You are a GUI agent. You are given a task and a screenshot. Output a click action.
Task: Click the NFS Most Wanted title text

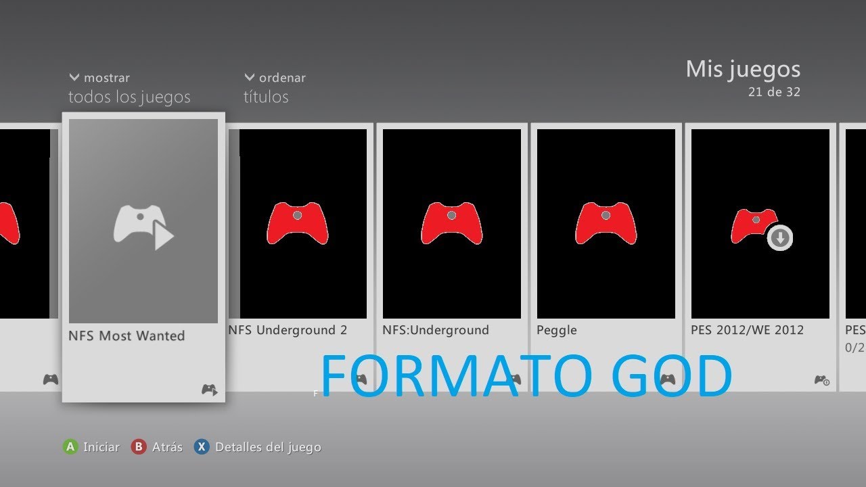pyautogui.click(x=127, y=335)
